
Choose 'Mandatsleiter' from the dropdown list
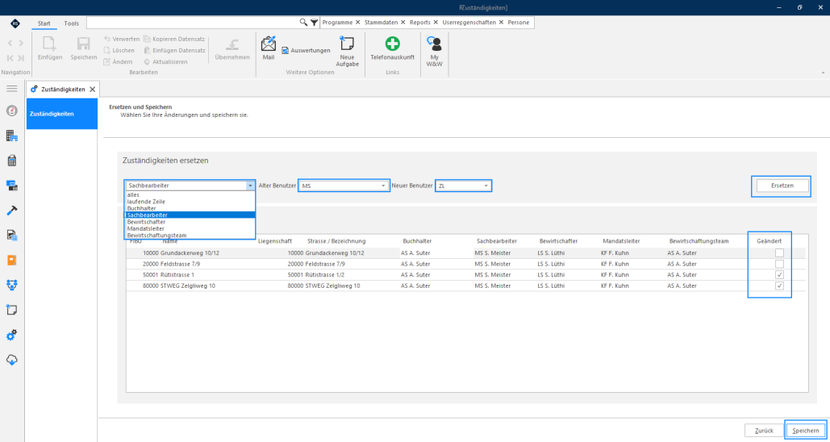(x=190, y=228)
